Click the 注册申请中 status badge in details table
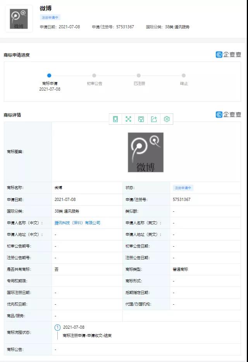248x362 pixels. 183,188
